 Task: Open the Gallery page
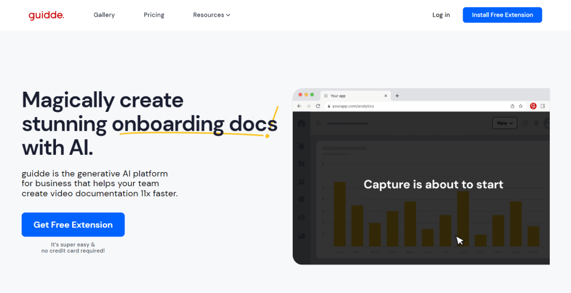coord(104,15)
